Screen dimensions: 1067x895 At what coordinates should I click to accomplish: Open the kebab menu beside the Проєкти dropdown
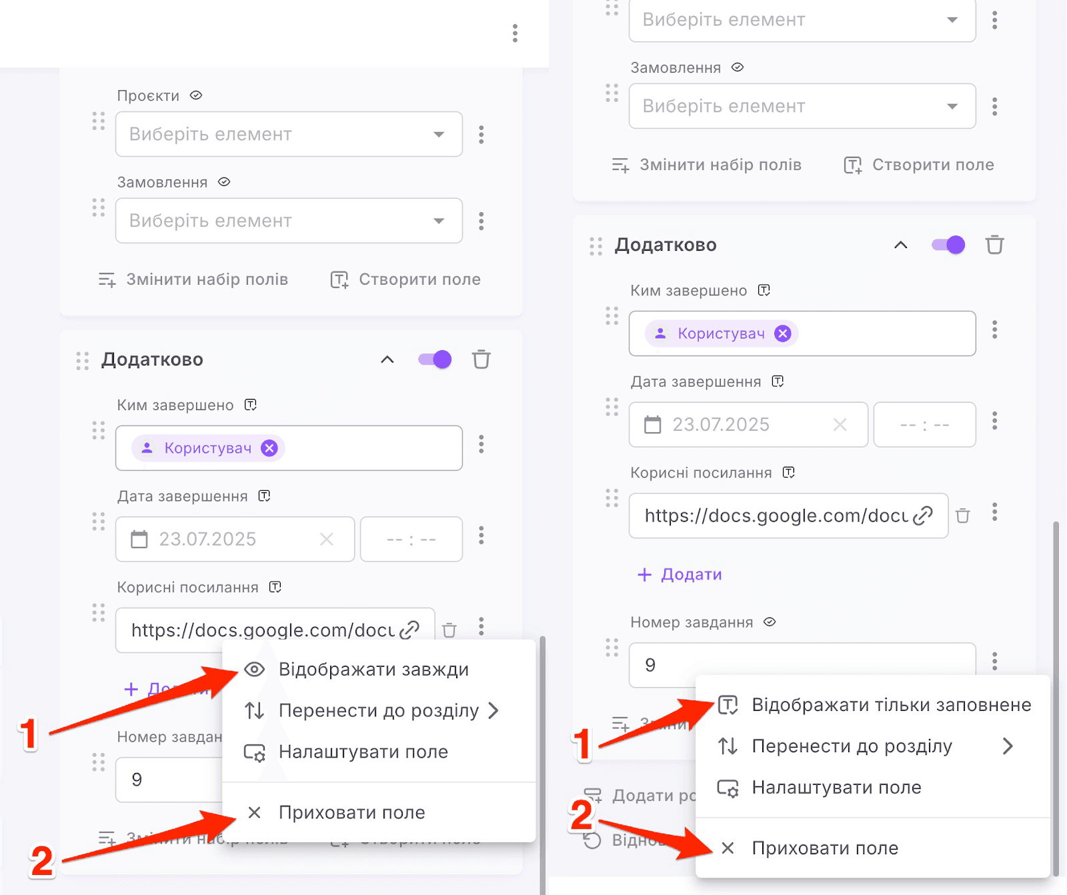481,134
